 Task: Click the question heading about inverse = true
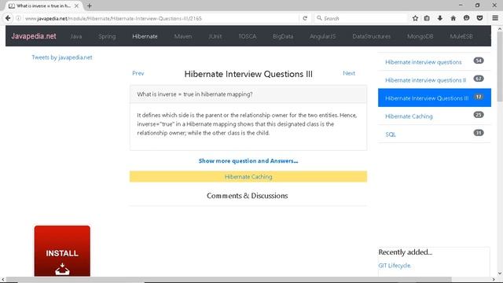[195, 94]
